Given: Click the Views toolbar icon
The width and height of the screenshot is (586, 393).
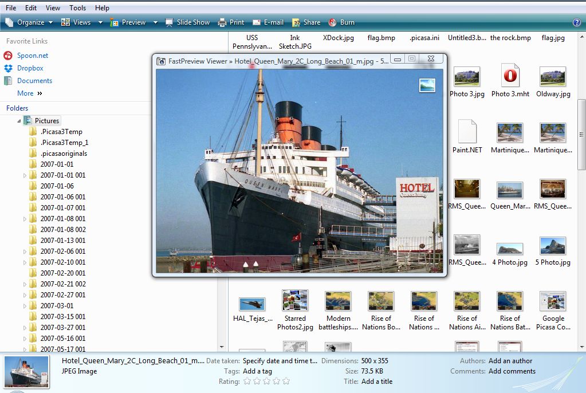Looking at the screenshot, I should 65,22.
